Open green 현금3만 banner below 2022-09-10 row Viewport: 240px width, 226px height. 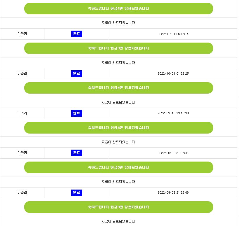pyautogui.click(x=119, y=128)
